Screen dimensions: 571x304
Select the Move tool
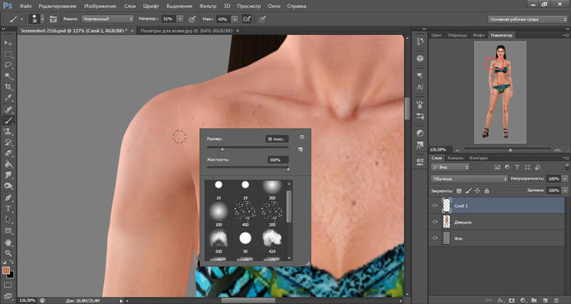point(8,43)
